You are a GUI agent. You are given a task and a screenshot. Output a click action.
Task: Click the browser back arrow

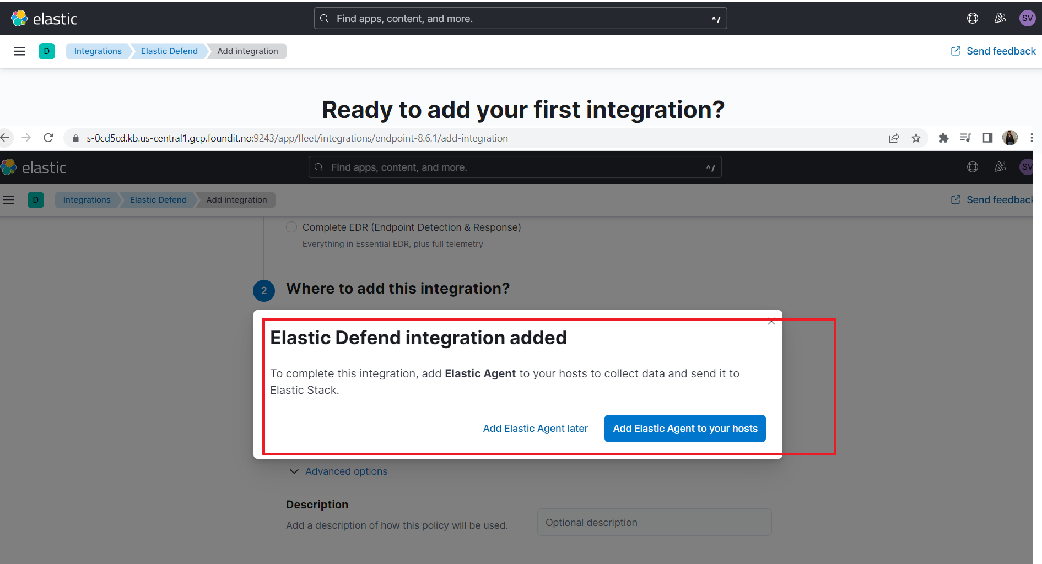pos(6,138)
